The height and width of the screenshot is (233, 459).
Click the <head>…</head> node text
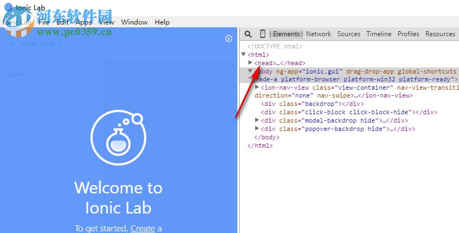coord(280,63)
